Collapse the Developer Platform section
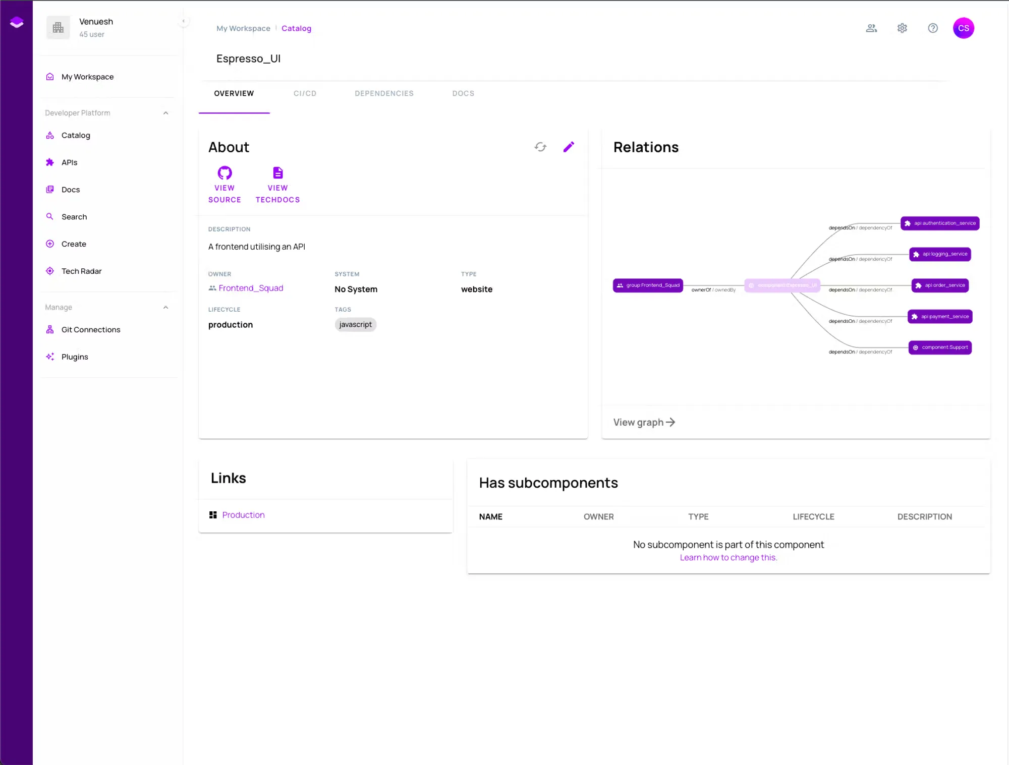 (165, 113)
